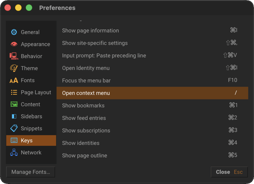The image size is (254, 184).
Task: Choose Input prompt: Paste preceding line row
Action: (x=152, y=56)
